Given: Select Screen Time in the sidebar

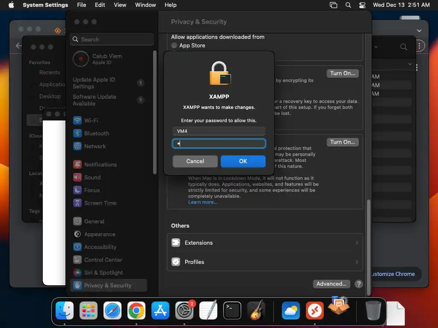Looking at the screenshot, I should [x=108, y=203].
